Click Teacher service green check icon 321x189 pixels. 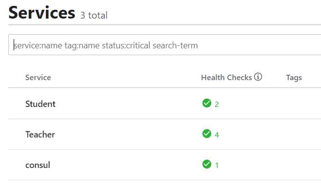pos(207,133)
